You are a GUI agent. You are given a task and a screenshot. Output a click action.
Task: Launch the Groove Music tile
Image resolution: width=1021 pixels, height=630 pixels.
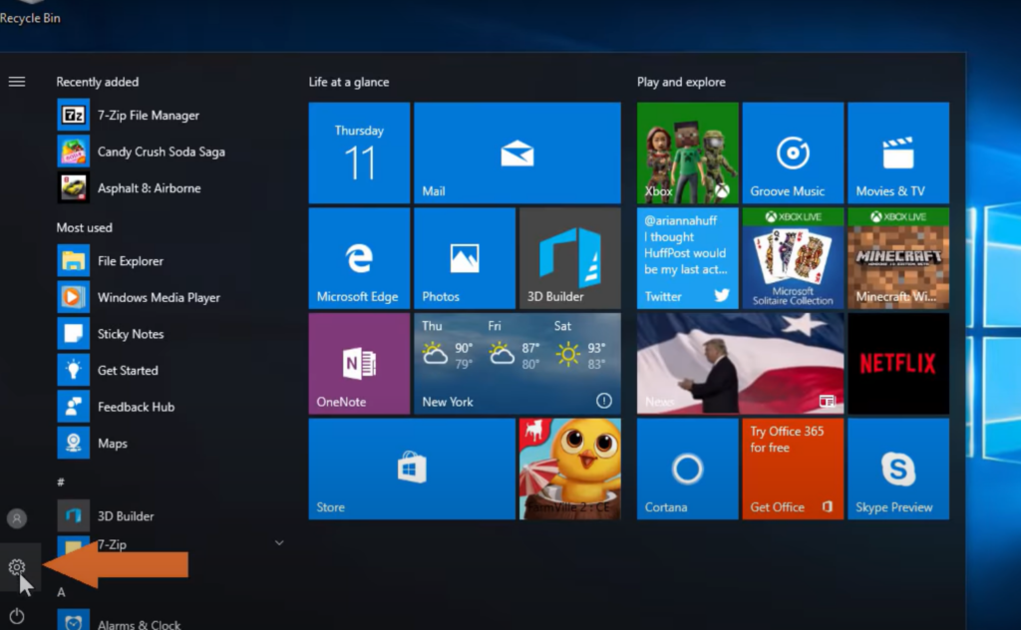[x=793, y=153]
